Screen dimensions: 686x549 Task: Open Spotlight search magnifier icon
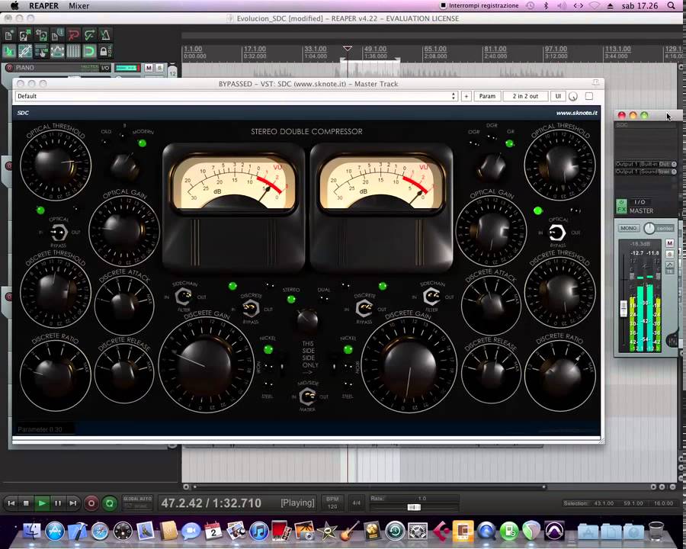[x=672, y=5]
